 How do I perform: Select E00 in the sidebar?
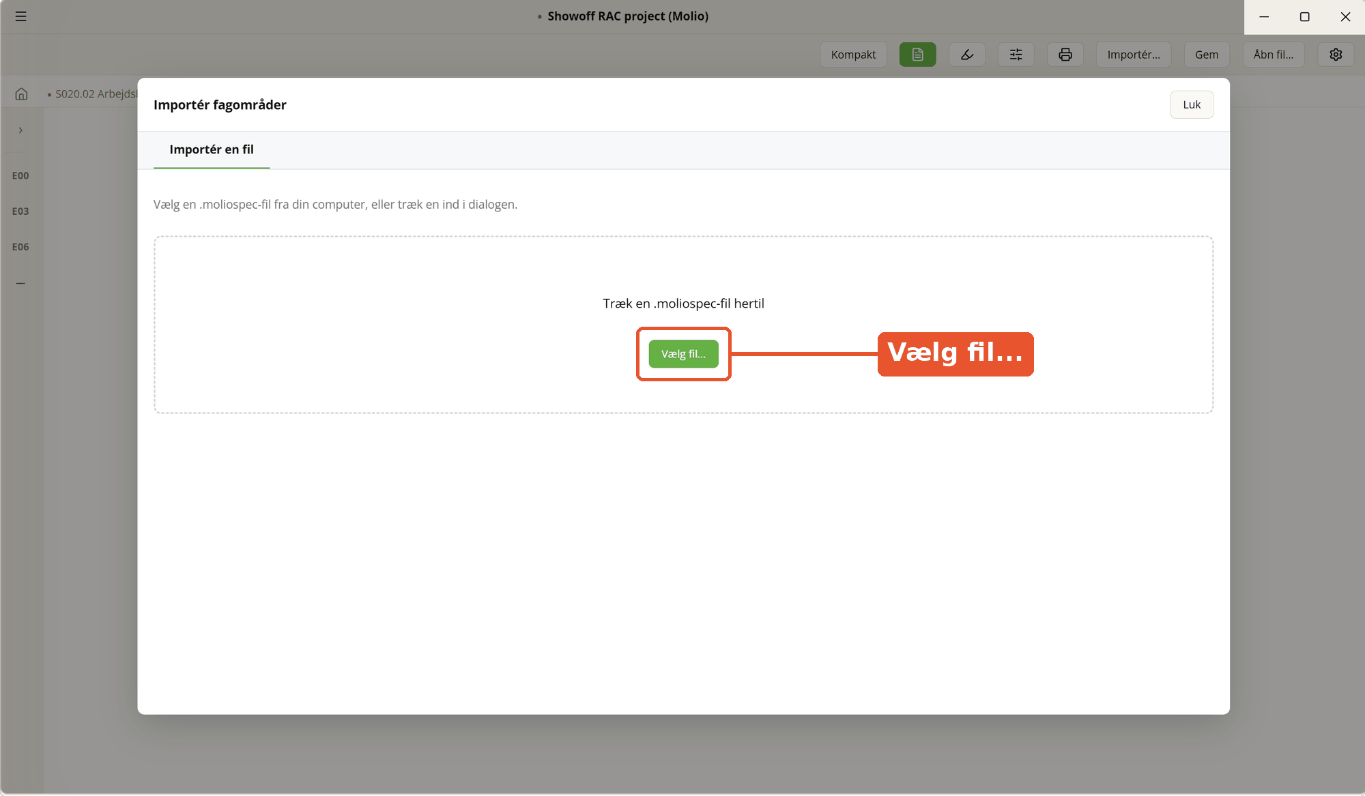[x=20, y=176]
